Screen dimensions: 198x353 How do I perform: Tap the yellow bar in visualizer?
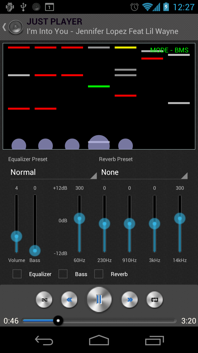pos(125,47)
